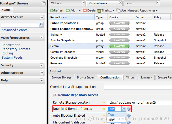Open the Add repository menu
This screenshot has height=124, width=172.
[73, 10]
